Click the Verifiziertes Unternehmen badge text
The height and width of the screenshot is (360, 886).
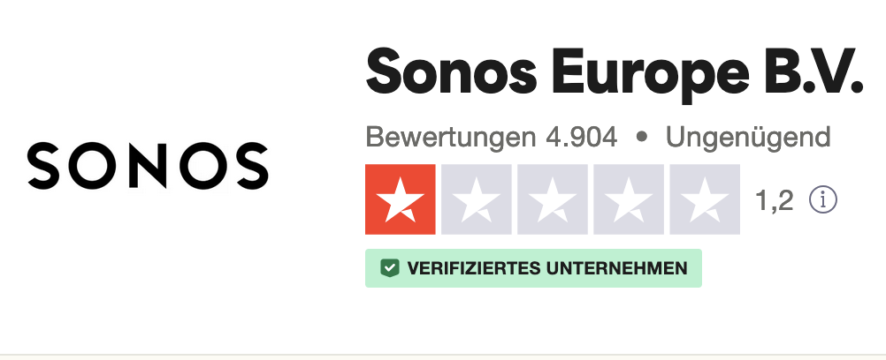[x=546, y=268]
